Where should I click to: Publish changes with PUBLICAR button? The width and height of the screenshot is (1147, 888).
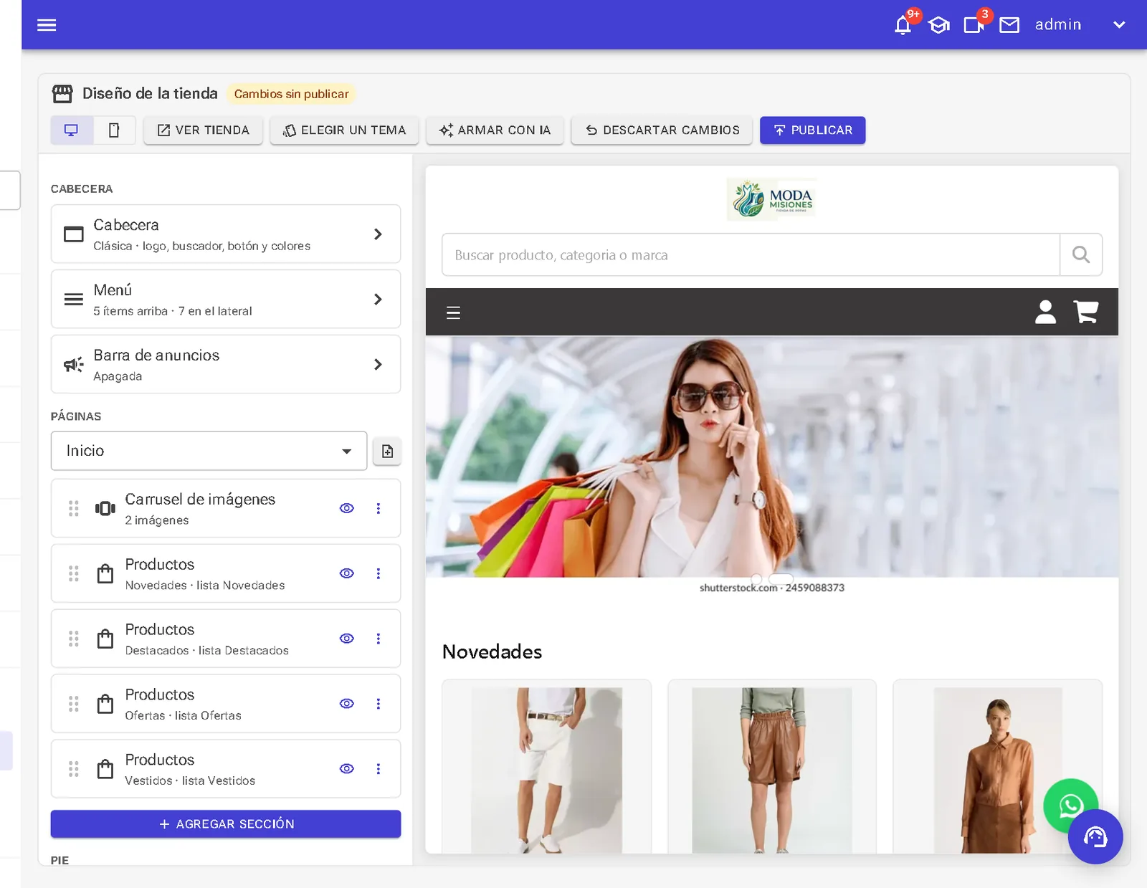813,130
